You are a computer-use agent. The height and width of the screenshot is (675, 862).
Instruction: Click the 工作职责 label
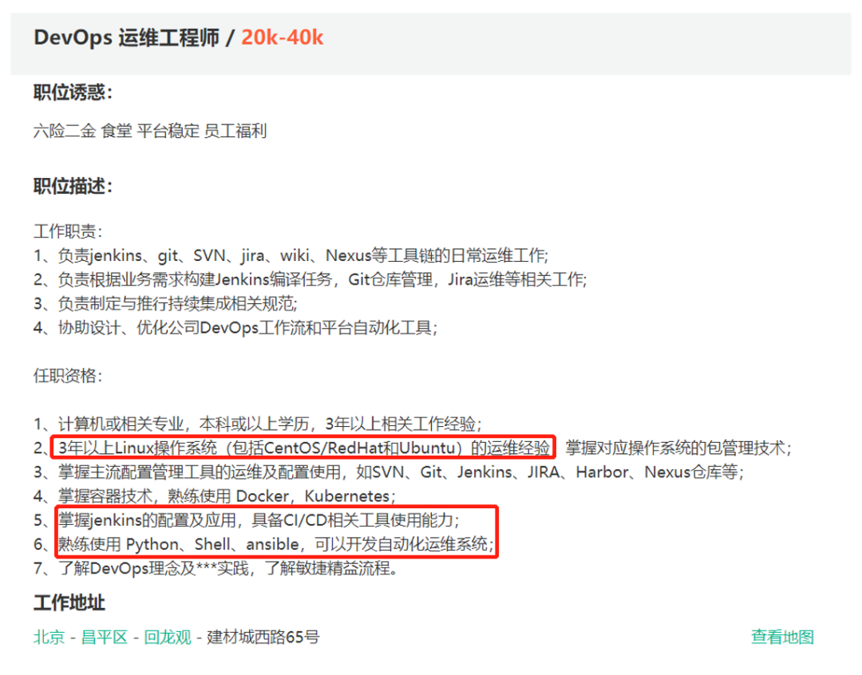(68, 231)
